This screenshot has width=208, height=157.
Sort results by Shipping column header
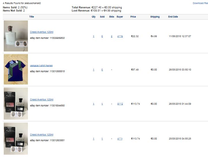click(x=155, y=17)
